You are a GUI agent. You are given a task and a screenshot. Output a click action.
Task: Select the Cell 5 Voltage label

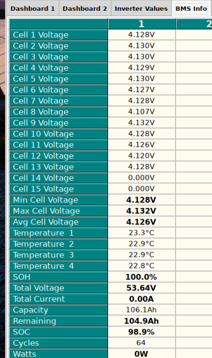(40, 79)
